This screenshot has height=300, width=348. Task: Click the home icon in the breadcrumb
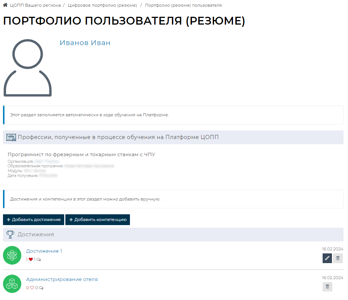[5, 5]
